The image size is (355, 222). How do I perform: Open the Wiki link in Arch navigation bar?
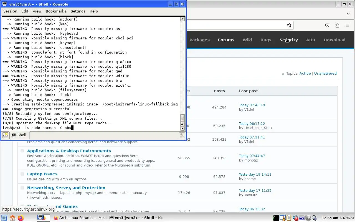(247, 40)
